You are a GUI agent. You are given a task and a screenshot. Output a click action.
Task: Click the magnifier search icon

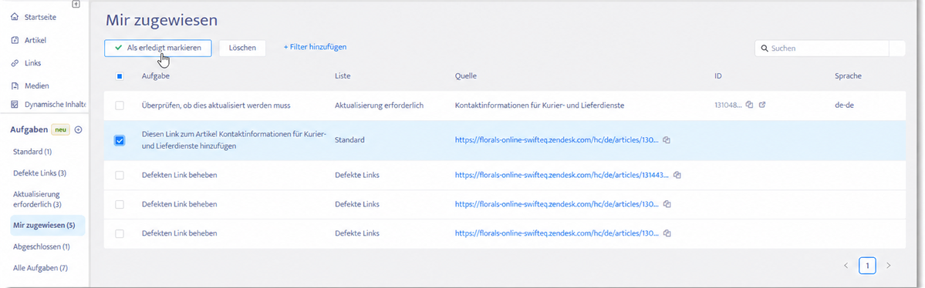[764, 49]
